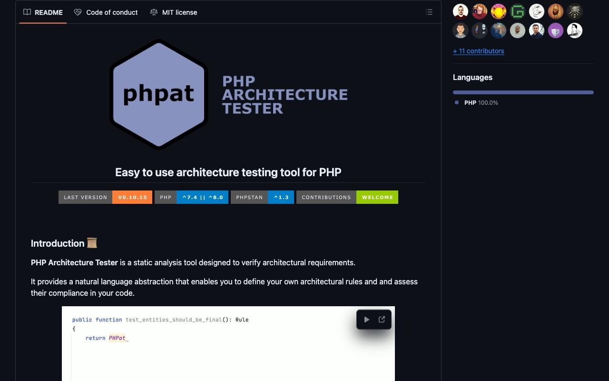This screenshot has height=381, width=609.
Task: Open the purple background cube avatar
Action: click(x=556, y=30)
